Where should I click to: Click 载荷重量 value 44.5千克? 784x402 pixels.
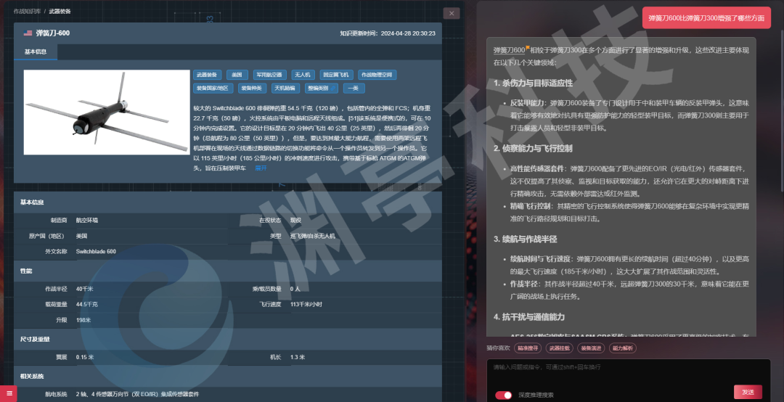click(87, 304)
